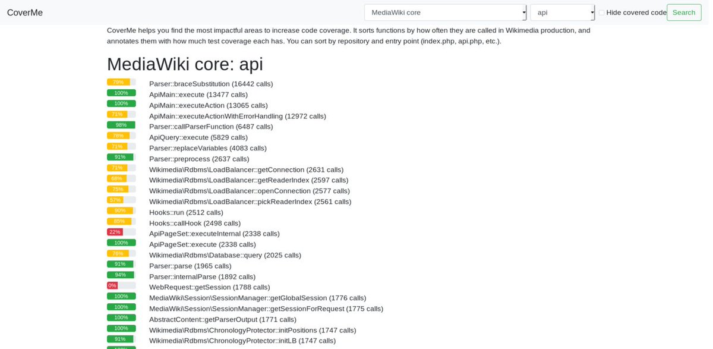Select 'Parser::parse (1965 calls)' row
Viewport: 713px width, 349px height.
pyautogui.click(x=190, y=266)
